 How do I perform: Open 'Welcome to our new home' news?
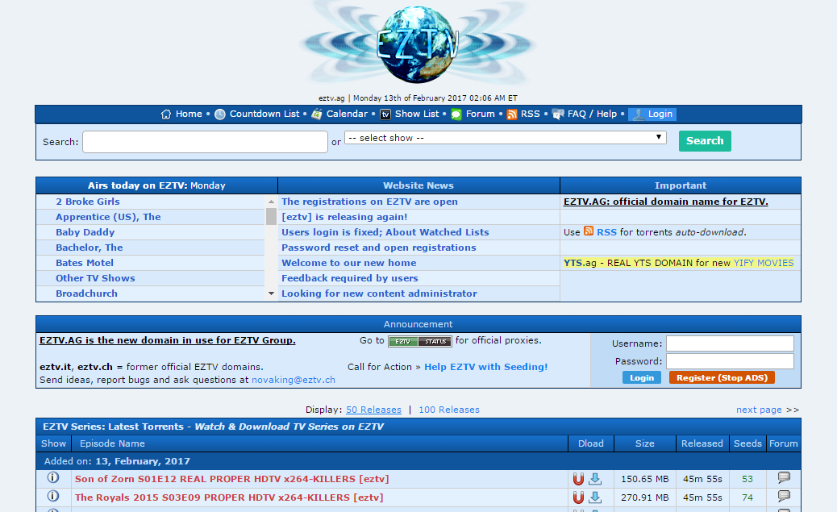[348, 263]
